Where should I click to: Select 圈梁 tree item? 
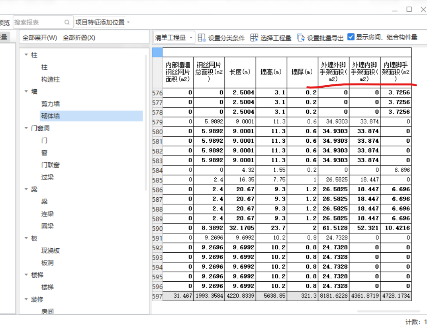[47, 226]
